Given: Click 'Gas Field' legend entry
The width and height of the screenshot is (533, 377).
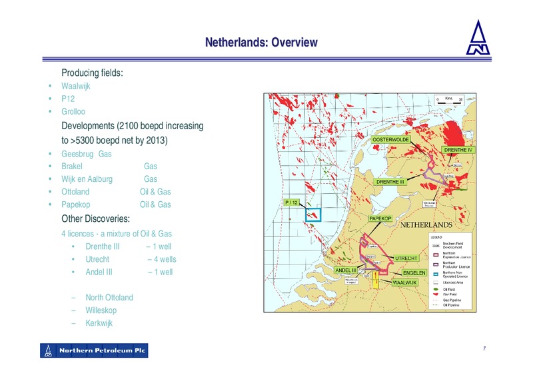Looking at the screenshot, I should pos(445,294).
